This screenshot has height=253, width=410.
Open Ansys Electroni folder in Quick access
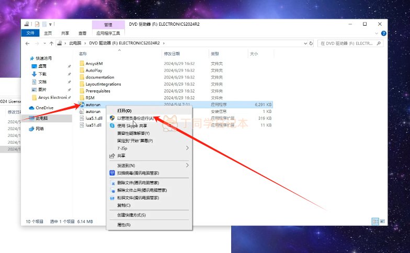(49, 97)
